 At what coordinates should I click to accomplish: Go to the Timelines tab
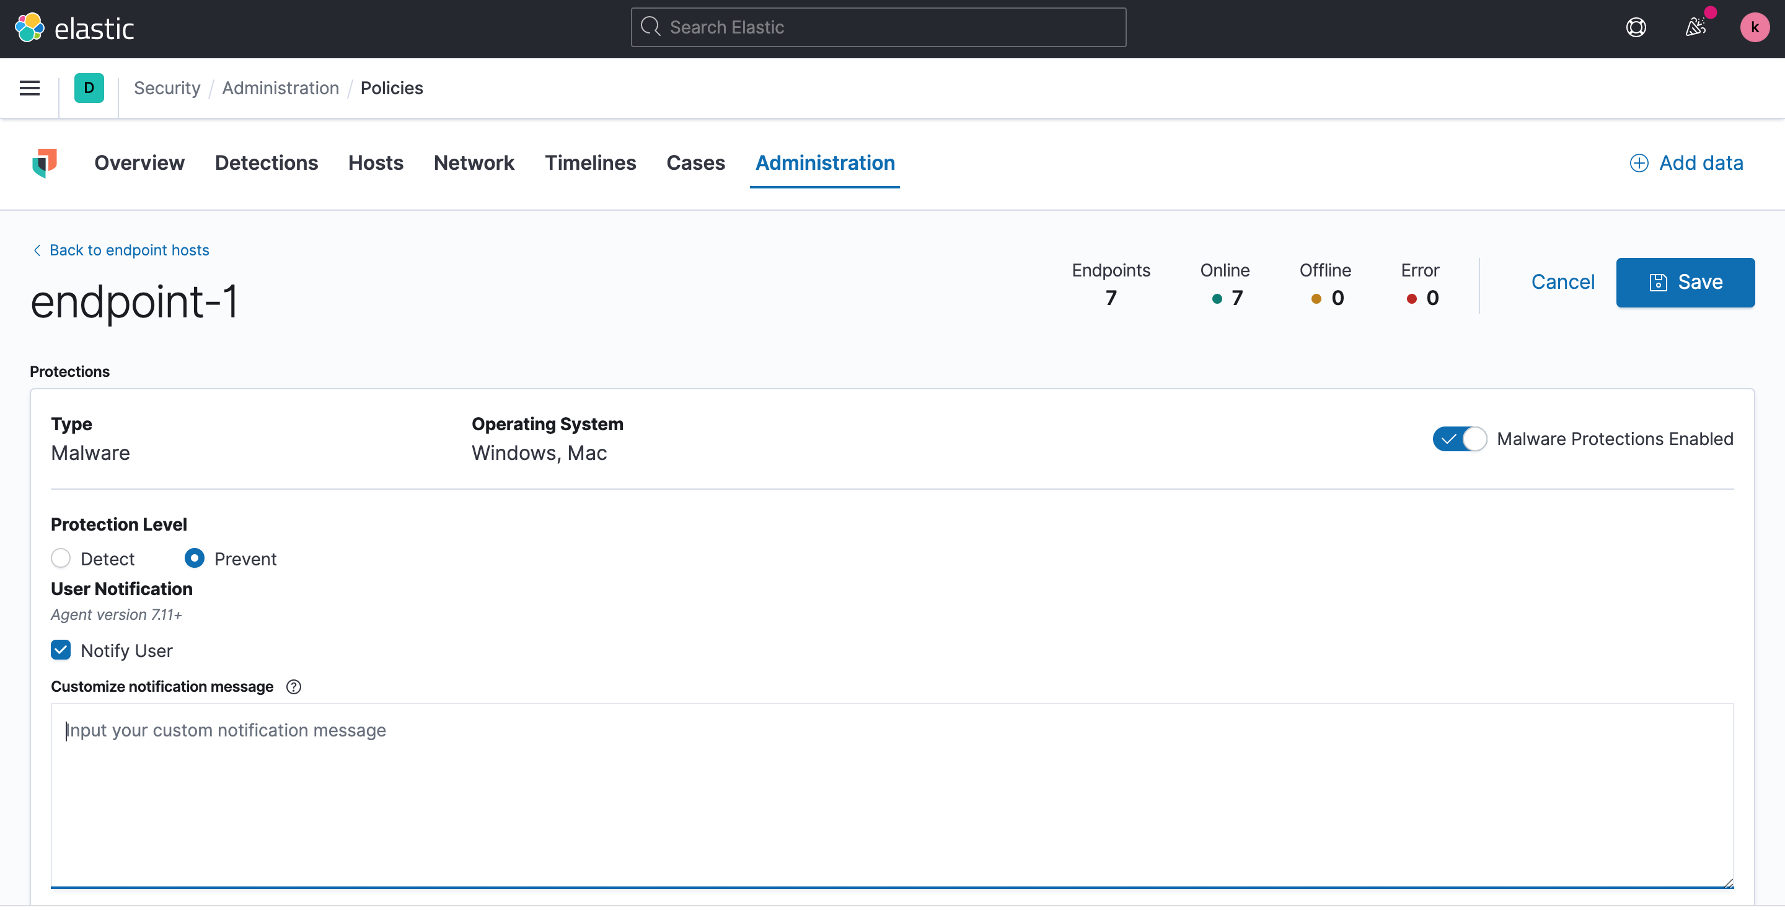click(x=591, y=163)
